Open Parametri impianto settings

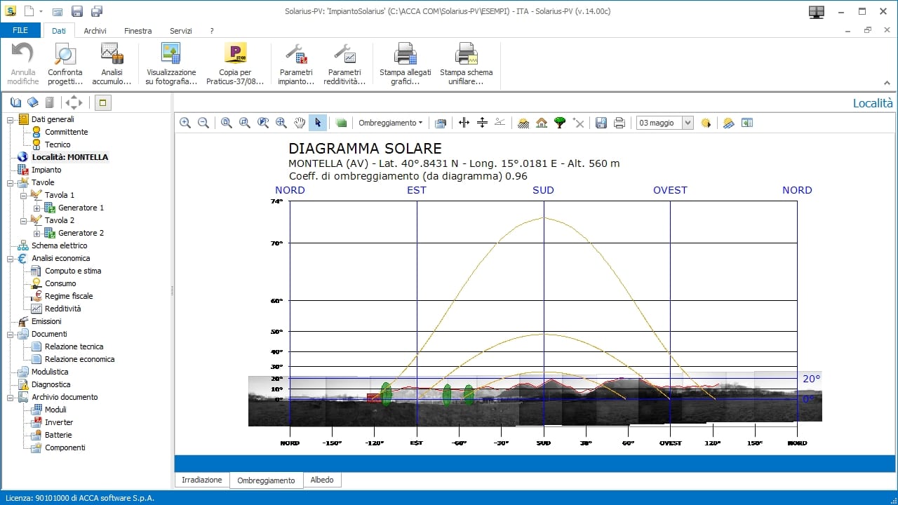coord(296,65)
